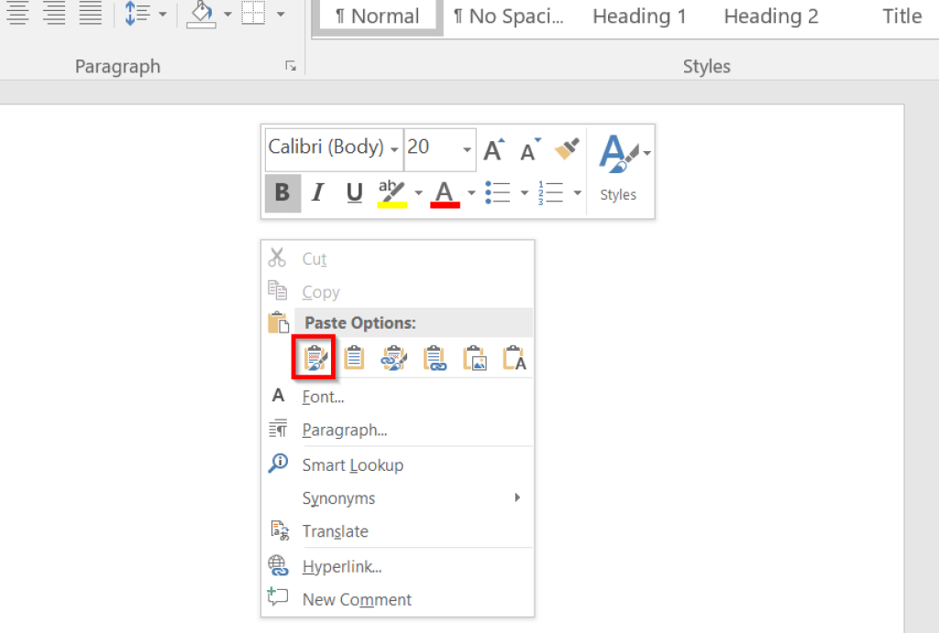Toggle italic formatting
Viewport: 939px width, 633px height.
point(317,192)
